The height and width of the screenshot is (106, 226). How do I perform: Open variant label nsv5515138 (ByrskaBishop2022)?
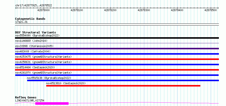pos(49,78)
